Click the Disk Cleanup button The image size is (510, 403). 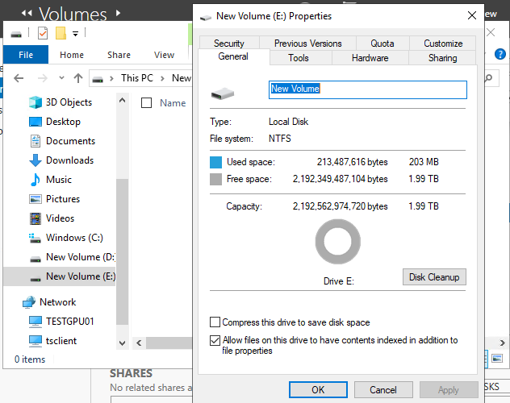point(434,276)
